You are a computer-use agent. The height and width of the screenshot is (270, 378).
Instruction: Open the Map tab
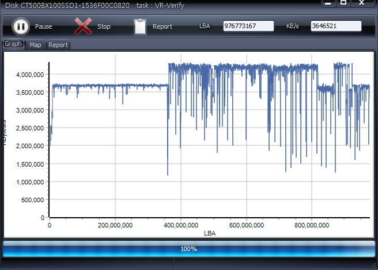(35, 45)
